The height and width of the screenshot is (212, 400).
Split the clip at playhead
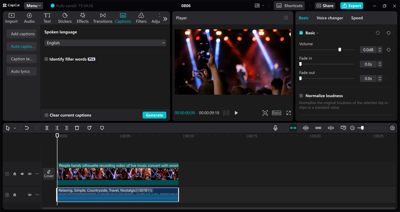click(x=47, y=128)
